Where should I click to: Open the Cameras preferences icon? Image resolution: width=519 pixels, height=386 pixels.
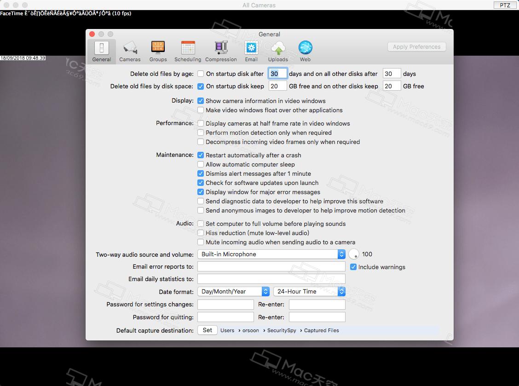tap(130, 50)
